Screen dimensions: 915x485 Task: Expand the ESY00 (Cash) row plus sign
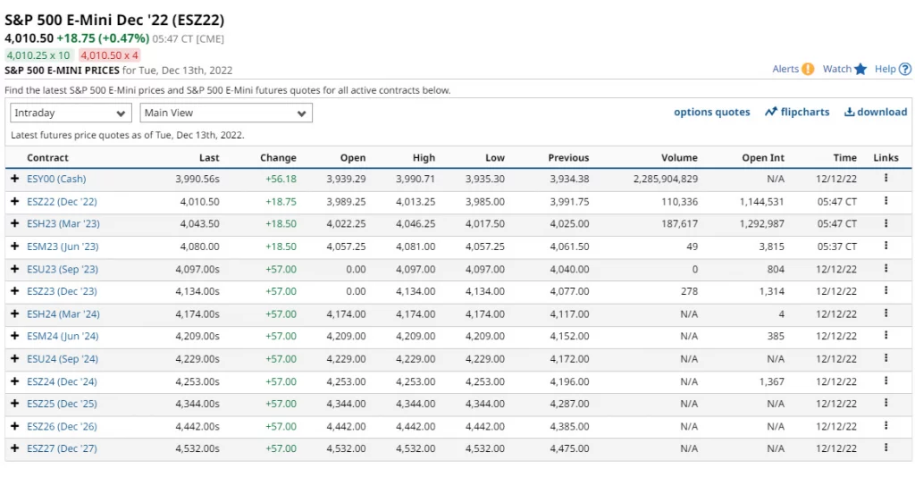point(14,179)
